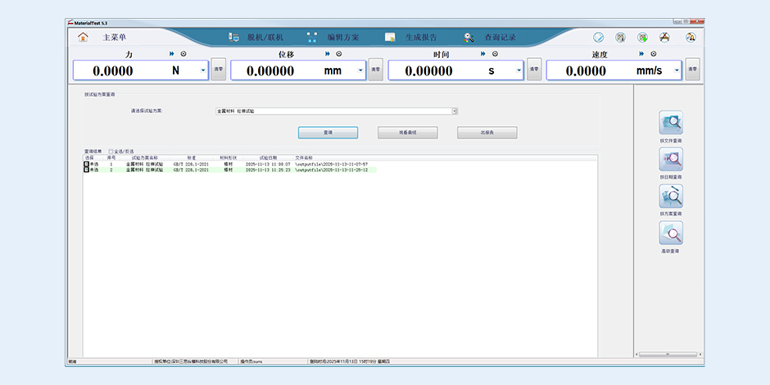
Task: Click the fast-forward arrows next to 力
Action: tap(173, 54)
